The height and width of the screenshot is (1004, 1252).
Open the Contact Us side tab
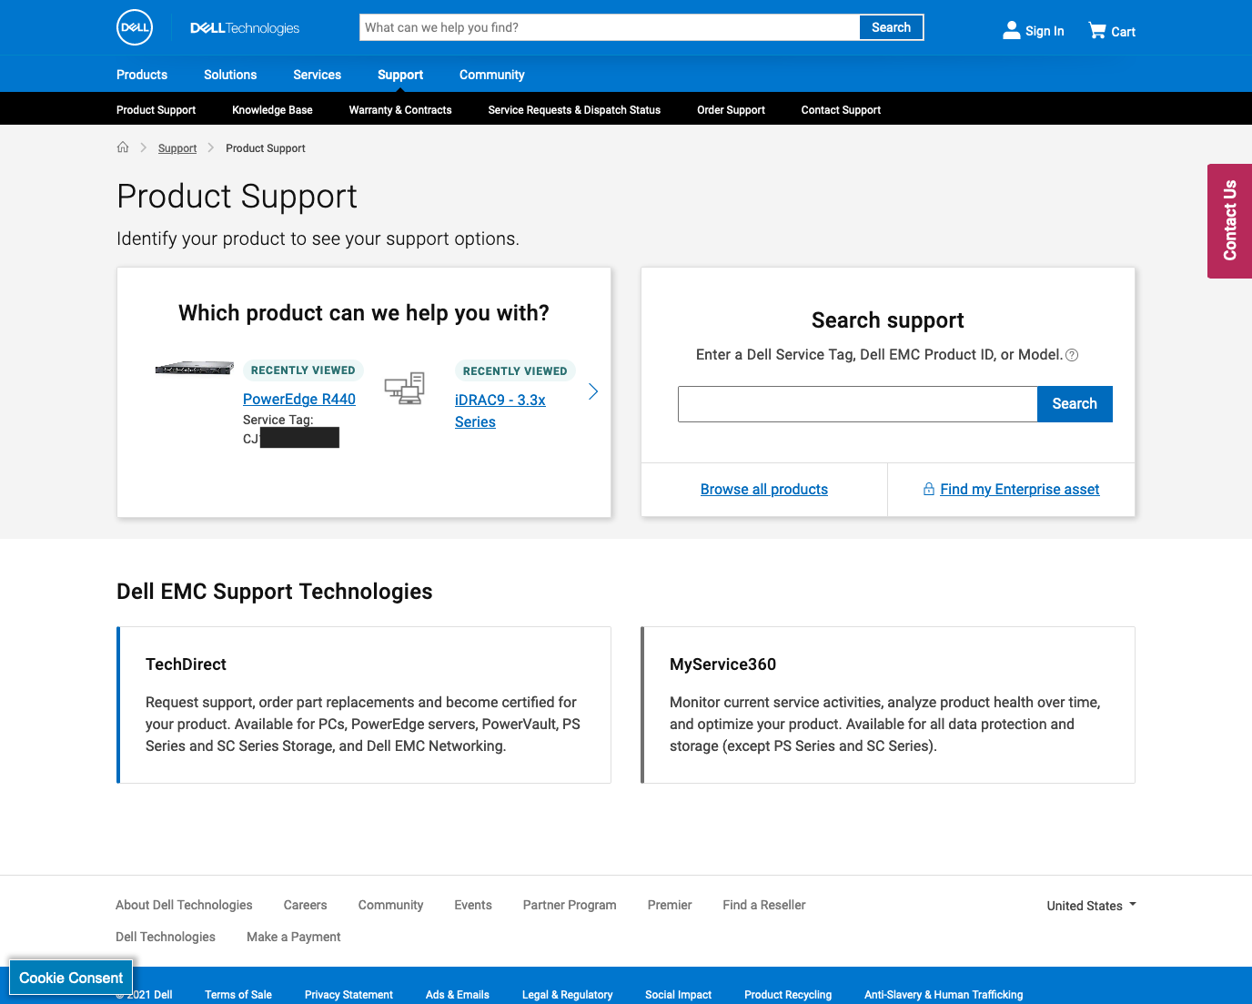point(1229,221)
